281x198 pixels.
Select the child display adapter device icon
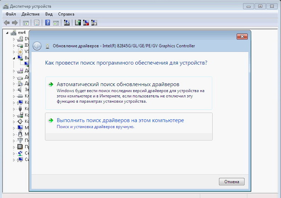coord(27,64)
